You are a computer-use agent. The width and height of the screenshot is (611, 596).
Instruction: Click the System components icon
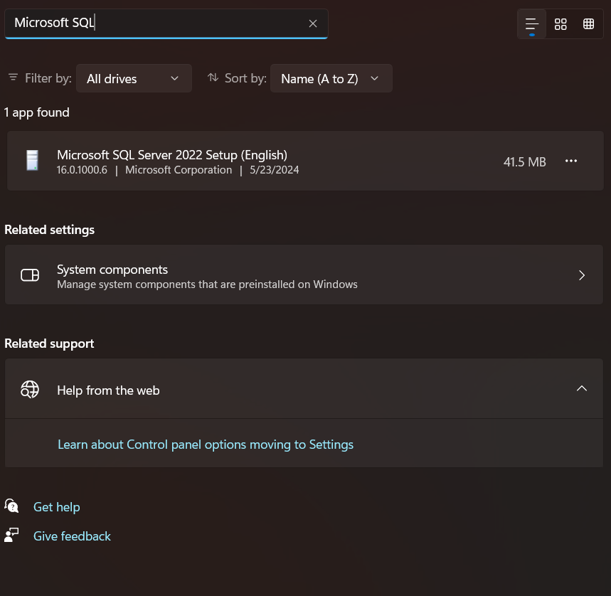click(x=30, y=275)
